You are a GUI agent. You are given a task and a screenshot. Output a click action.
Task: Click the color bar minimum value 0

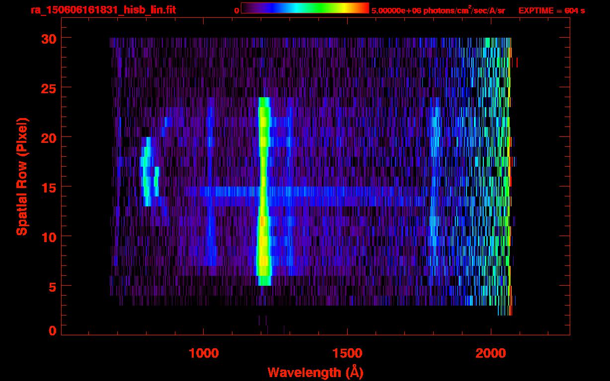[237, 10]
